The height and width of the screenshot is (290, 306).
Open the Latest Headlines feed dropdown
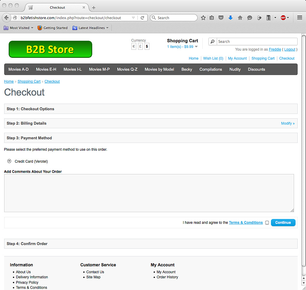[x=90, y=28]
